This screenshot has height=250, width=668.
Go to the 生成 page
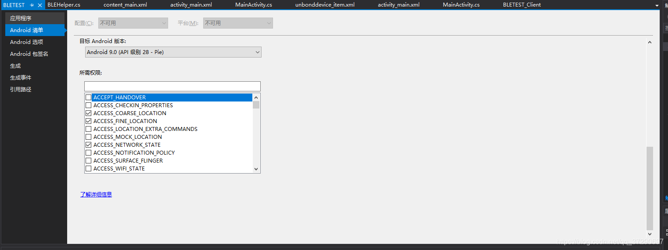(35, 65)
